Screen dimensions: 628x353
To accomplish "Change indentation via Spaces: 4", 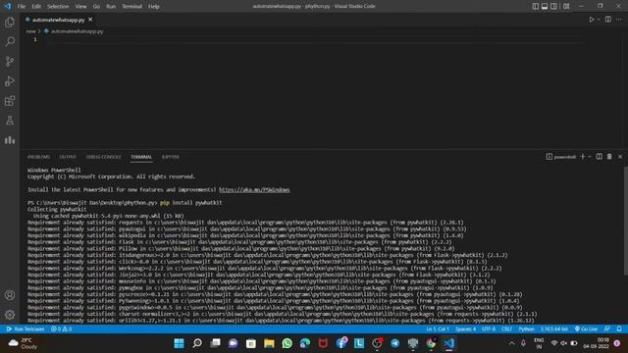I will pyautogui.click(x=465, y=329).
